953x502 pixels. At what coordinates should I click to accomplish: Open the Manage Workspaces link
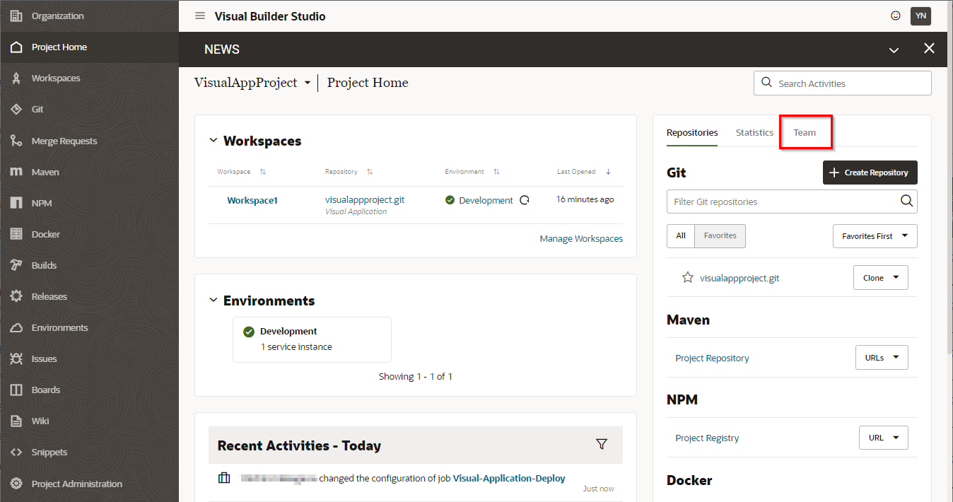581,239
